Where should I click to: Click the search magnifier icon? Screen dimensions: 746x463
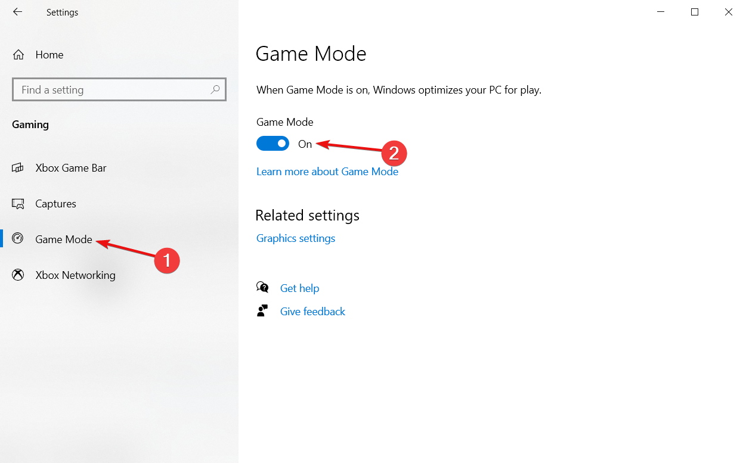[215, 90]
